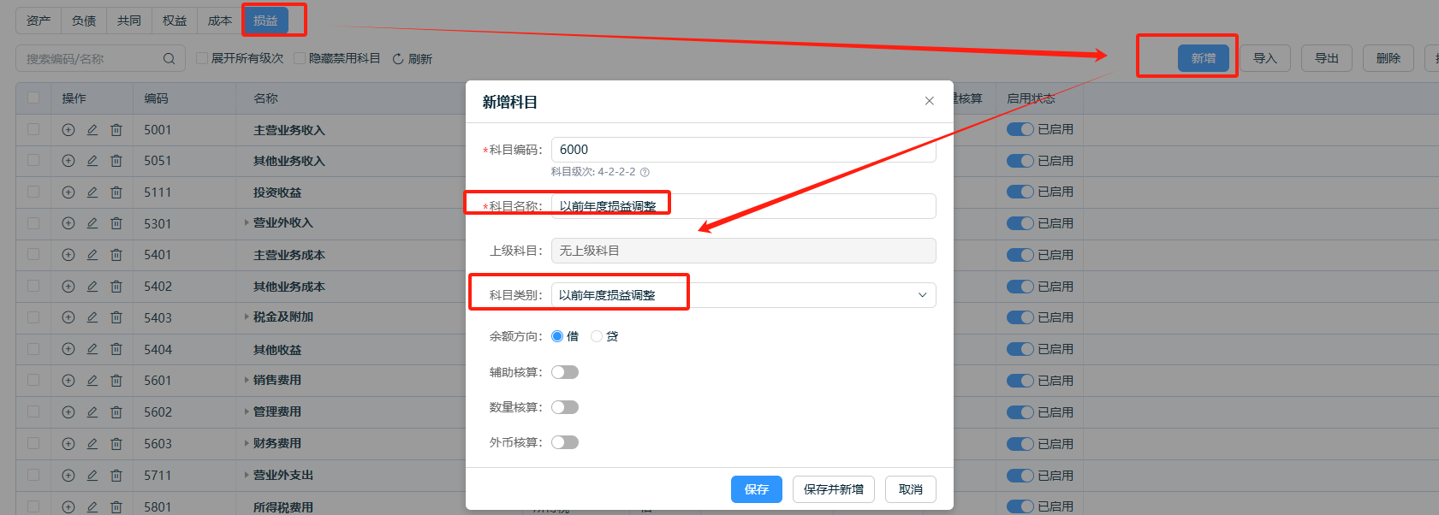Check the 展开所有级次 checkbox
Screen dimensions: 1439x515
coord(202,58)
